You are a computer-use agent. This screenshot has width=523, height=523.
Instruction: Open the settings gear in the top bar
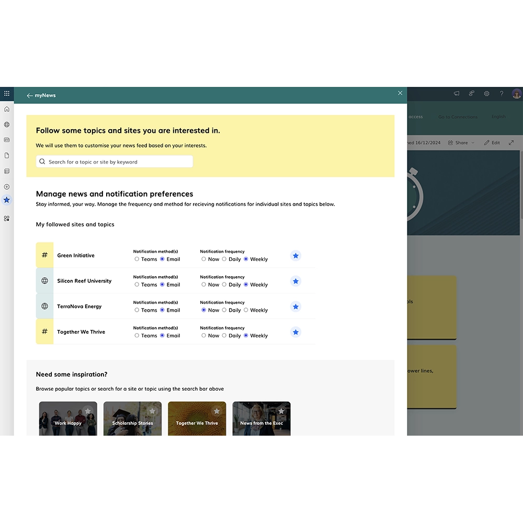tap(486, 93)
